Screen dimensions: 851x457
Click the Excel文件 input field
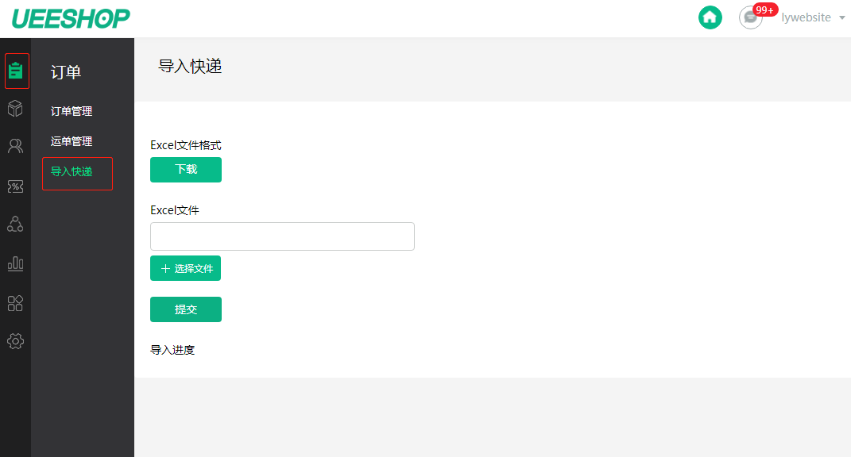pos(282,236)
